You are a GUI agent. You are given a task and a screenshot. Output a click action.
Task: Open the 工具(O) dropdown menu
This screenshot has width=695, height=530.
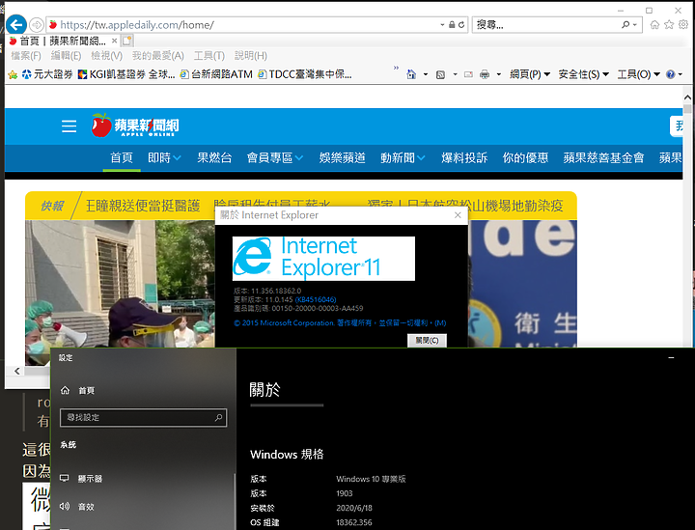639,74
